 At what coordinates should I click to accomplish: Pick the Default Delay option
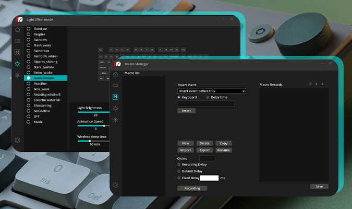179,171
